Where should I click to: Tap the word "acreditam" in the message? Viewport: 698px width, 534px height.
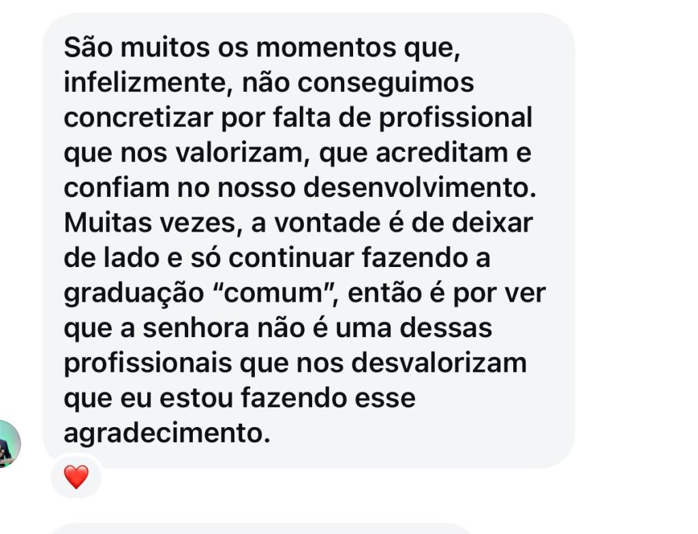point(442,153)
